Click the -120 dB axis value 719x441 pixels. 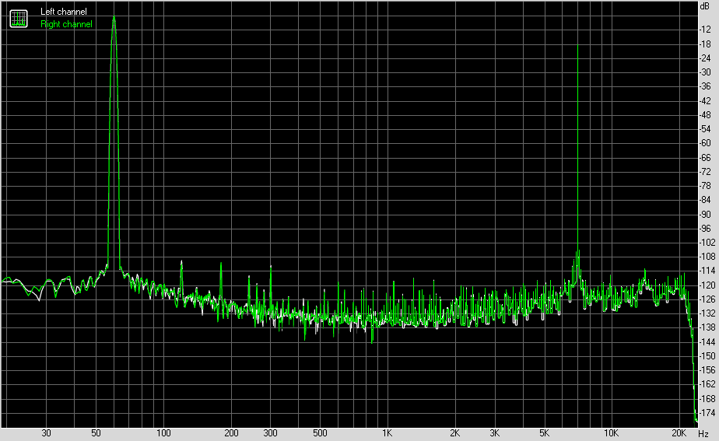pyautogui.click(x=707, y=285)
